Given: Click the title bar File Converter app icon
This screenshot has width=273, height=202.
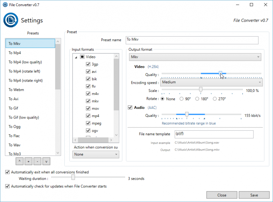Looking at the screenshot, I should click(5, 5).
